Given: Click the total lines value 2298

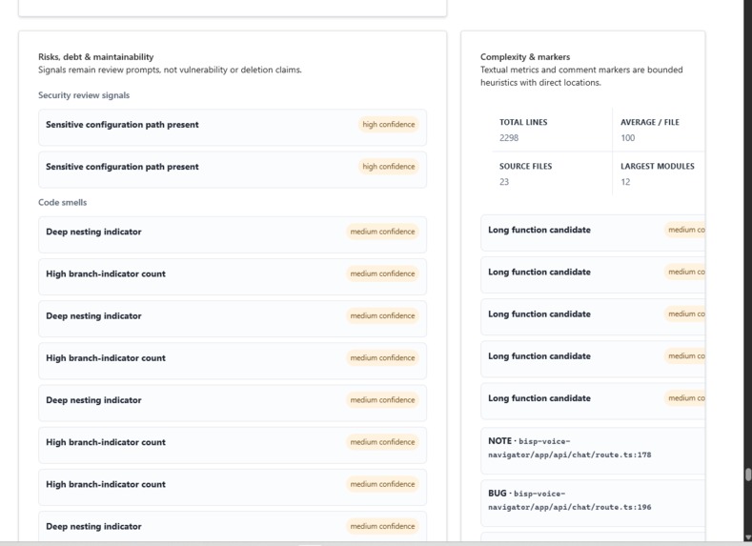Looking at the screenshot, I should 509,138.
